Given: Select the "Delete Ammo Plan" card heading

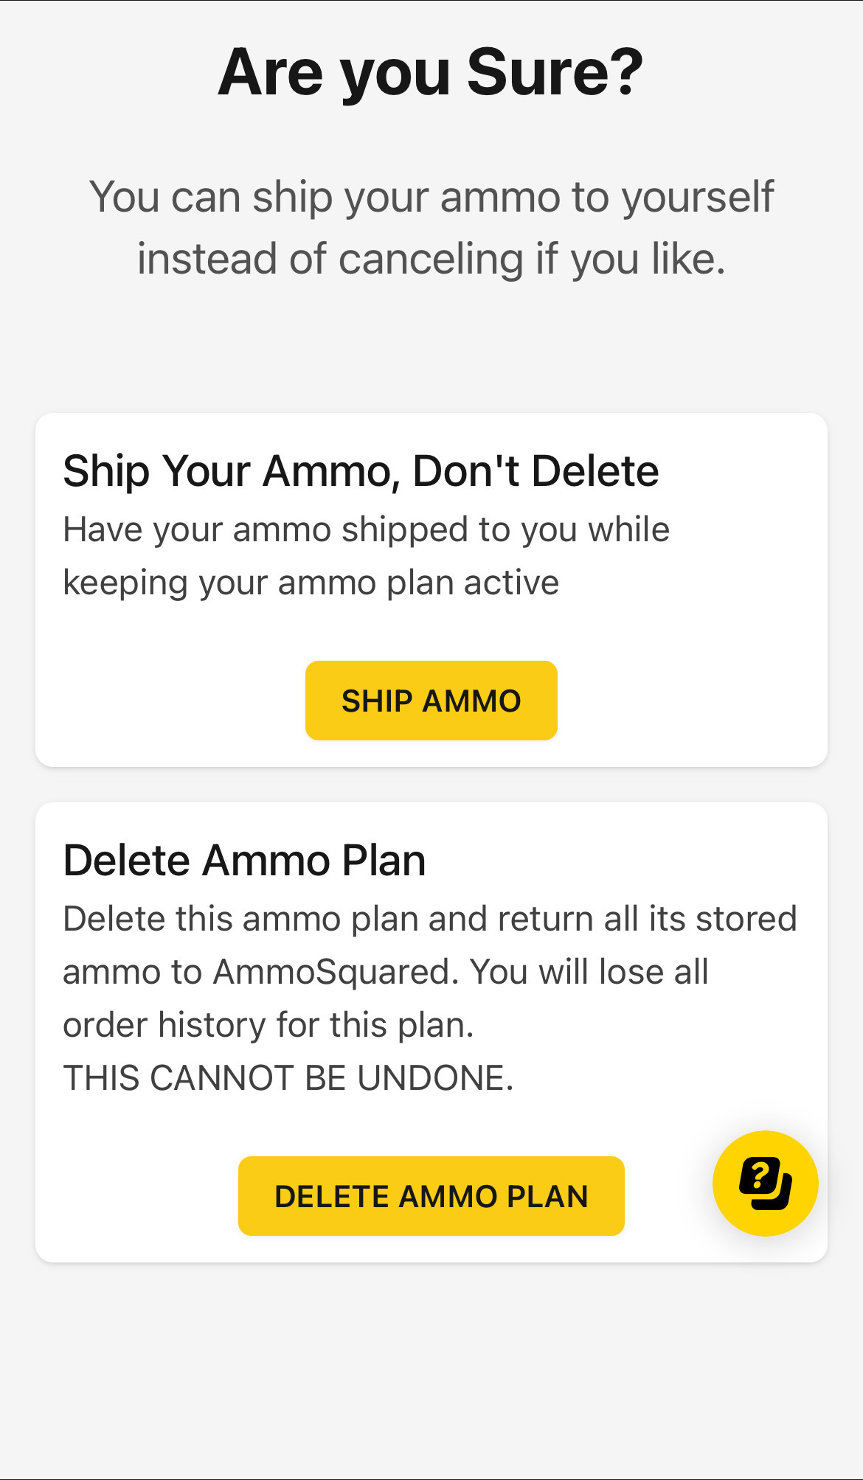Looking at the screenshot, I should (x=244, y=860).
